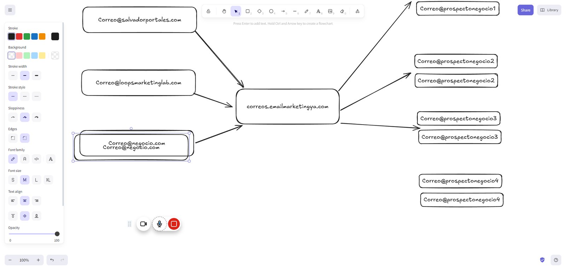The image size is (566, 270).
Task: Click the encryption shield icon
Action: pyautogui.click(x=542, y=260)
